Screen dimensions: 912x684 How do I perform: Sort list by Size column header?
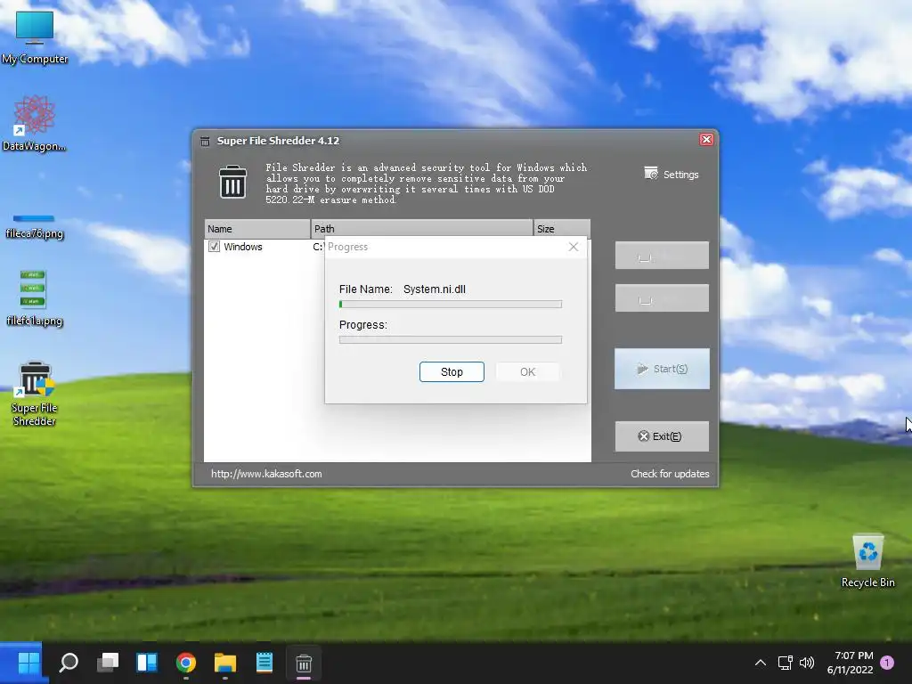[562, 229]
